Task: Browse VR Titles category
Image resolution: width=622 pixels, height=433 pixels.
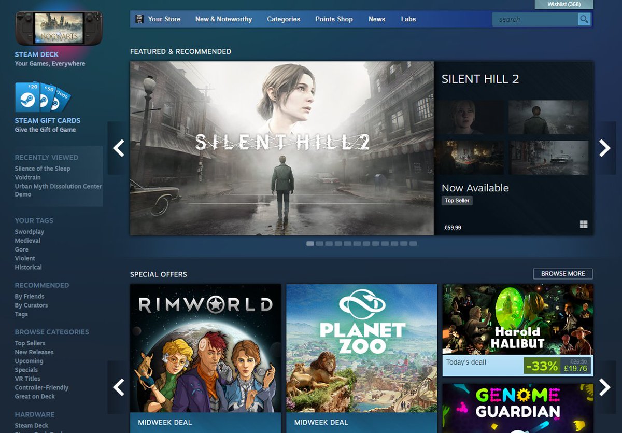Action: click(27, 379)
